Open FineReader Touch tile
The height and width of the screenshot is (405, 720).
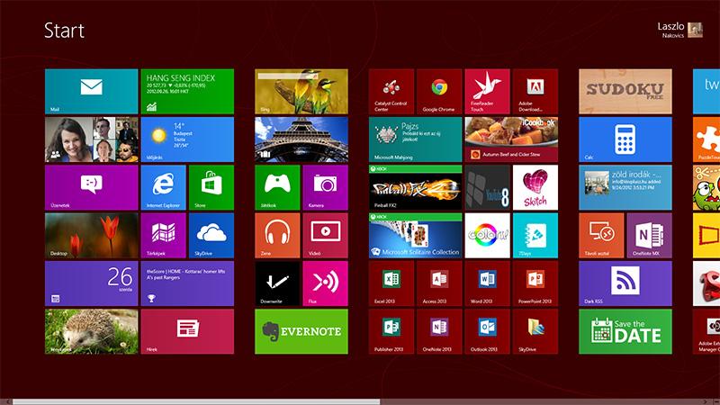coord(487,92)
